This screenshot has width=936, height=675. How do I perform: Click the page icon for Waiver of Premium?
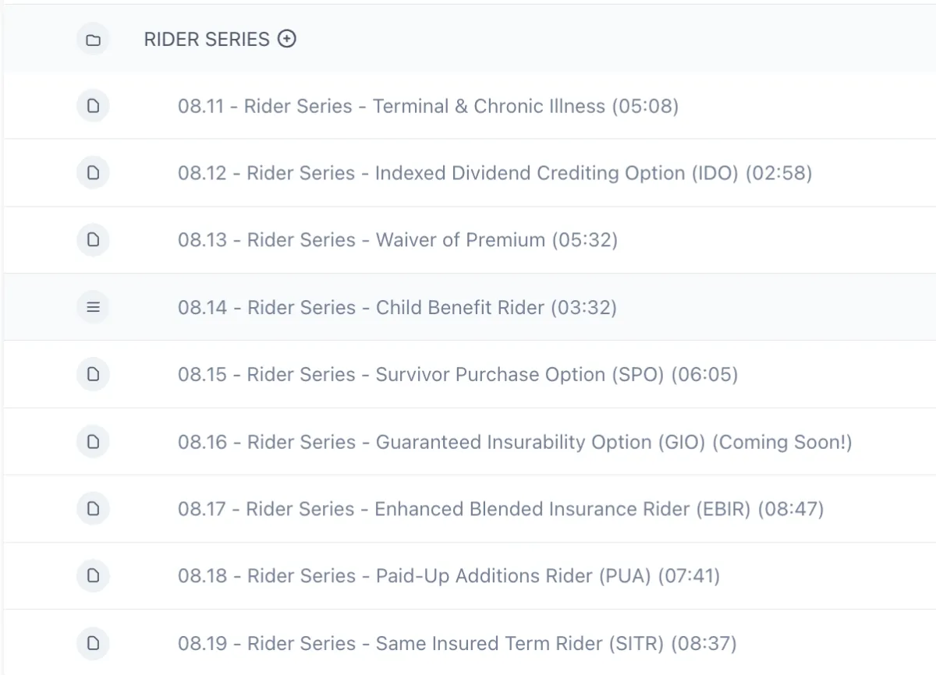click(93, 240)
